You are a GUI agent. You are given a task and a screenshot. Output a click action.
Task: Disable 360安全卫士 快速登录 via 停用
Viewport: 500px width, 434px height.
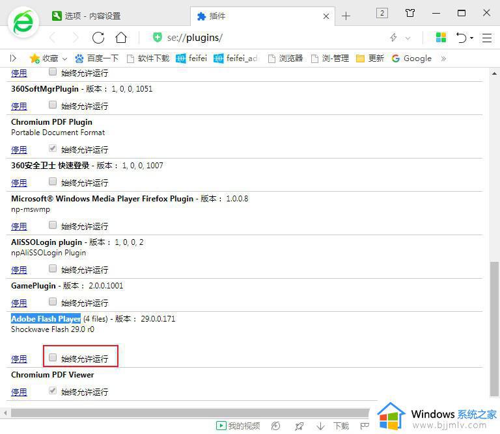point(19,183)
